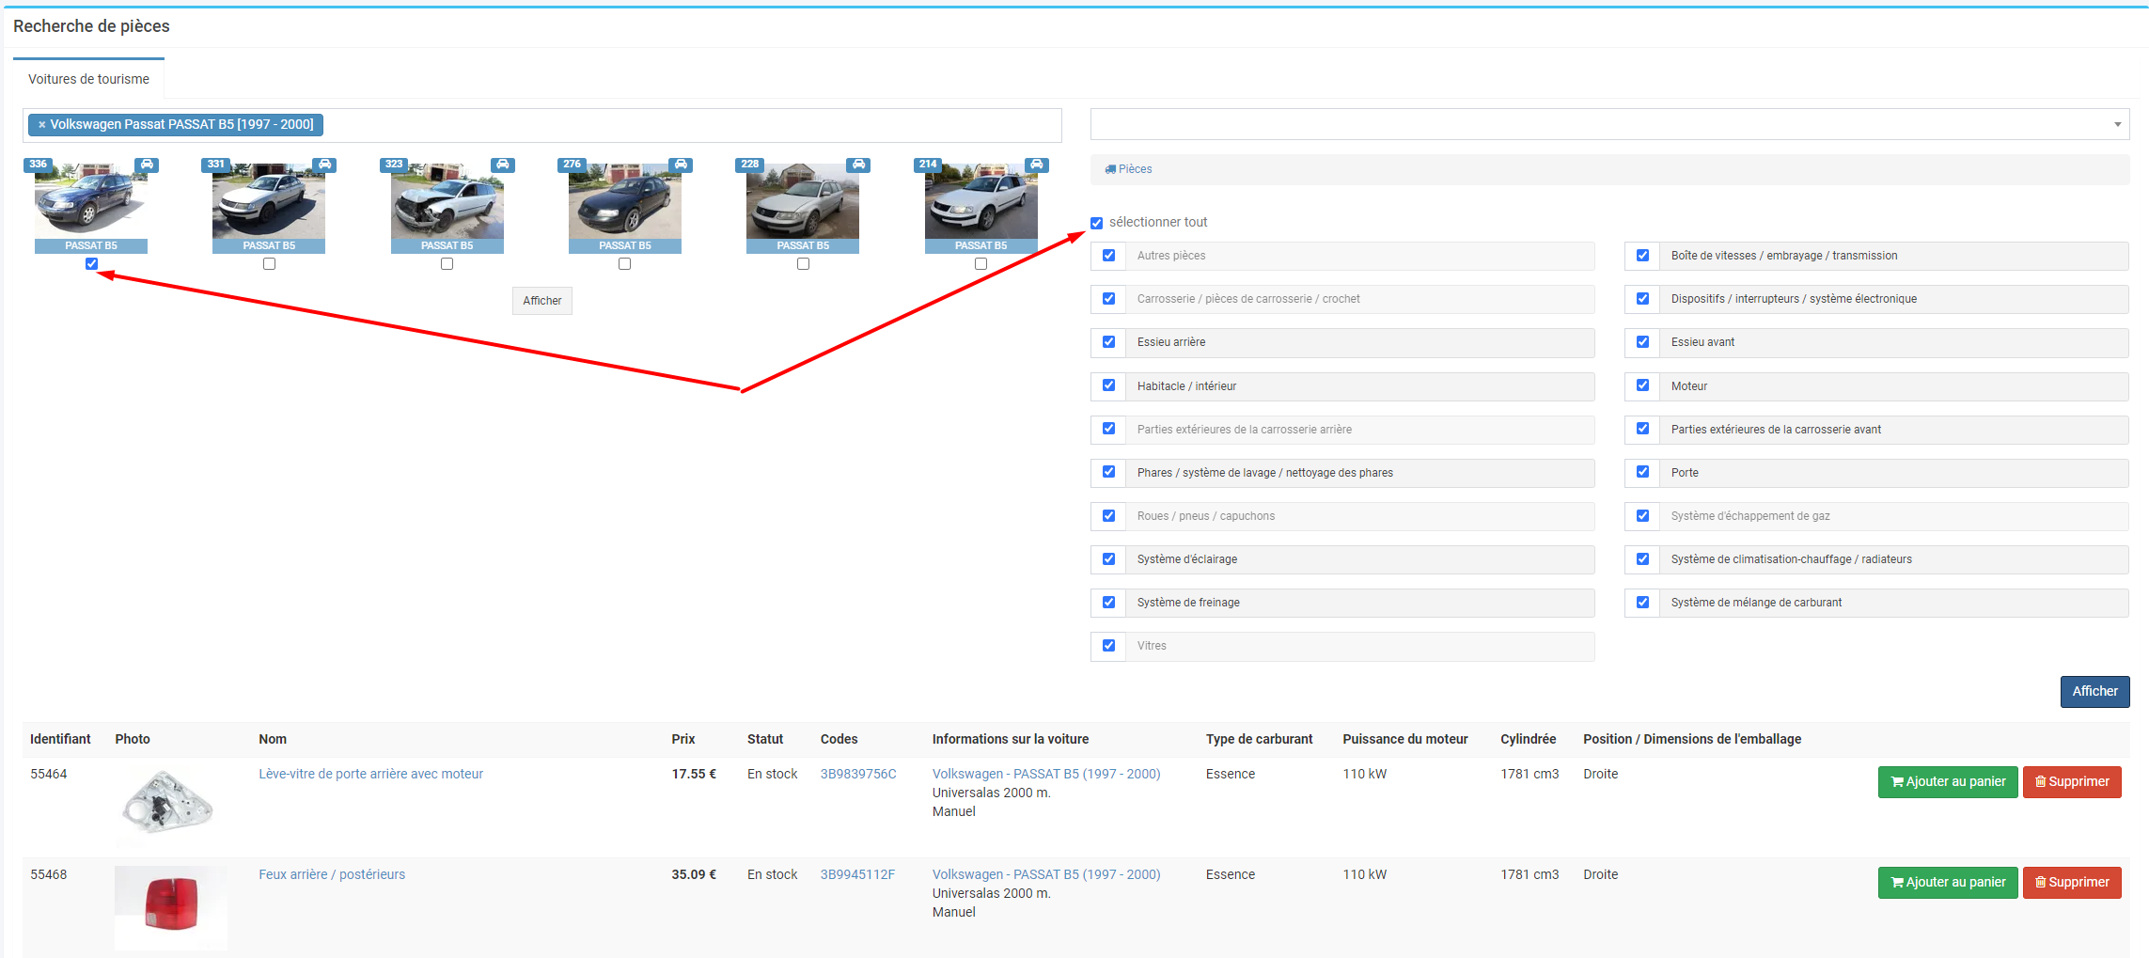This screenshot has width=2149, height=958.
Task: Click the 'Cylindrée' column header
Action: pyautogui.click(x=1528, y=740)
